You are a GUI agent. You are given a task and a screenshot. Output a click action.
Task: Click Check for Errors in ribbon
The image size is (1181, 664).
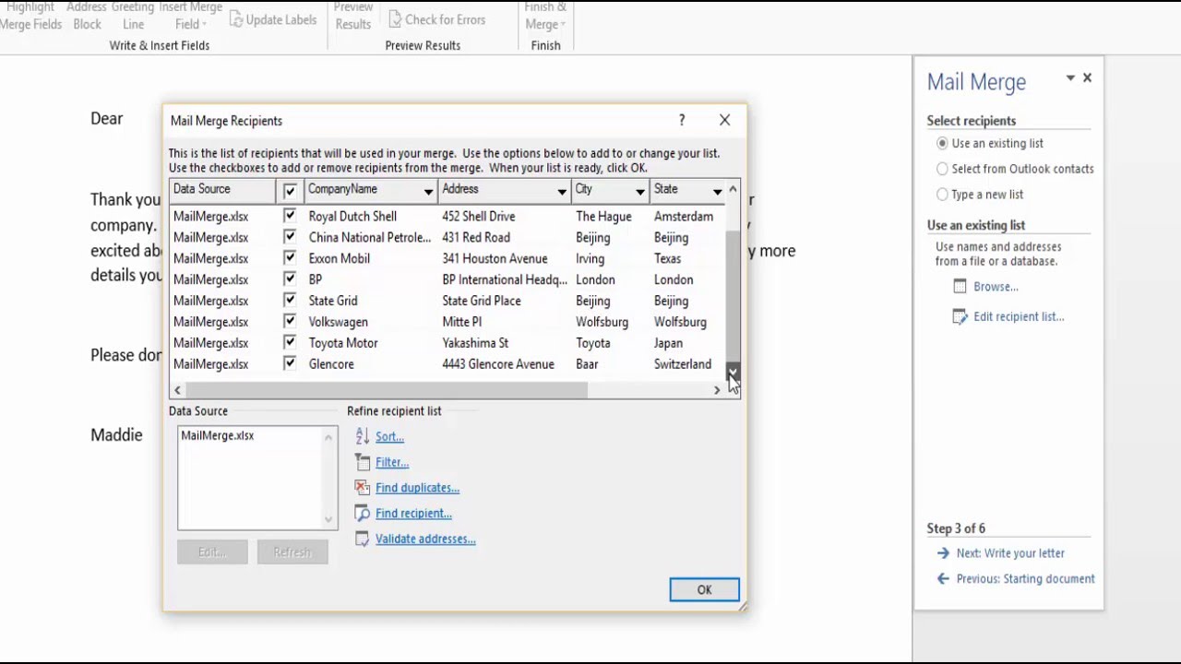(x=435, y=19)
